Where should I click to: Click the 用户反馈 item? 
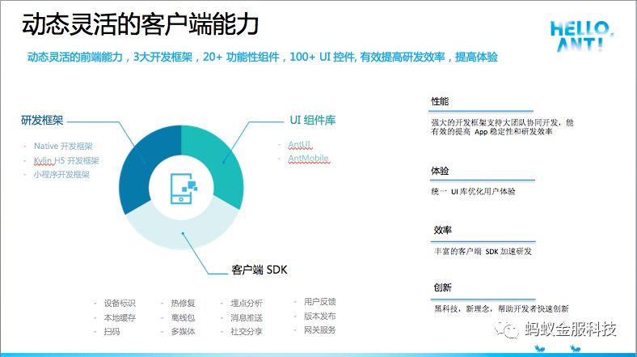point(320,302)
